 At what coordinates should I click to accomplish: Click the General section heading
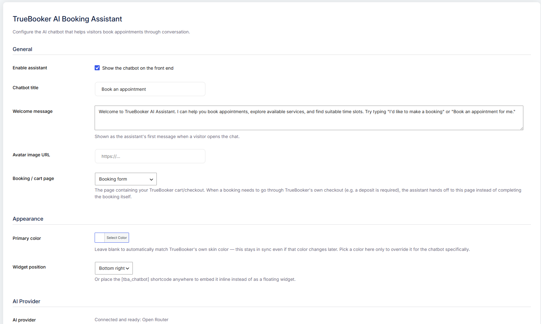(22, 49)
